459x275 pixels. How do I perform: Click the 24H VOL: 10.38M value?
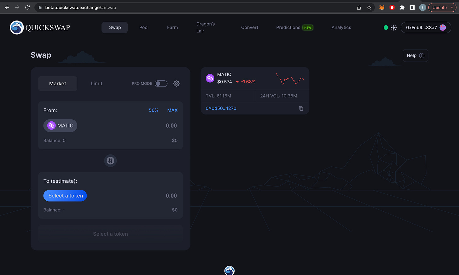[279, 96]
